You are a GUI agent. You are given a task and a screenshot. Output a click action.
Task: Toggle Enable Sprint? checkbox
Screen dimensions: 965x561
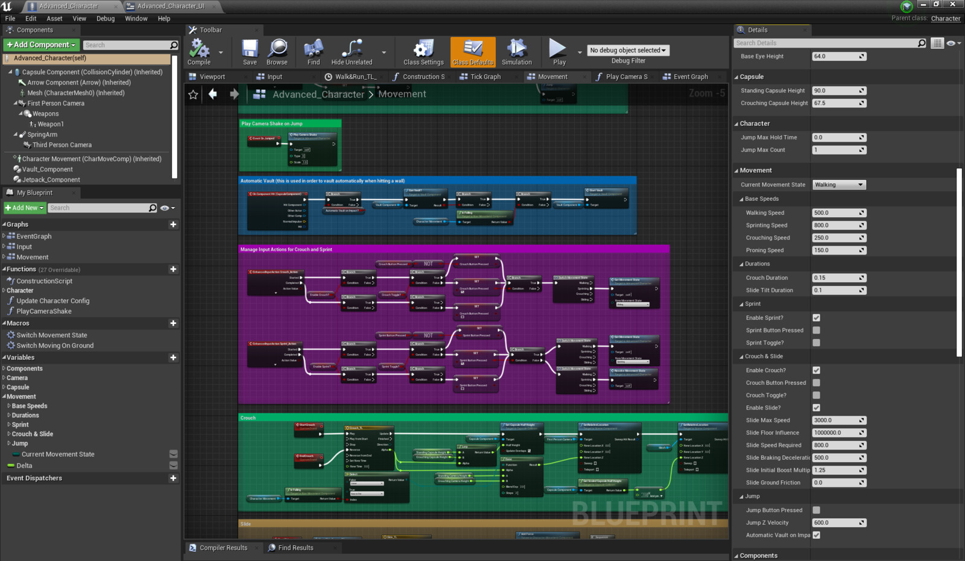(x=816, y=318)
